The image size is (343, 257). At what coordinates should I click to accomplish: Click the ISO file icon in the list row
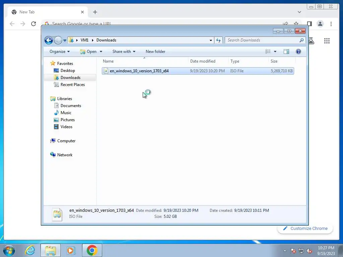(x=106, y=71)
